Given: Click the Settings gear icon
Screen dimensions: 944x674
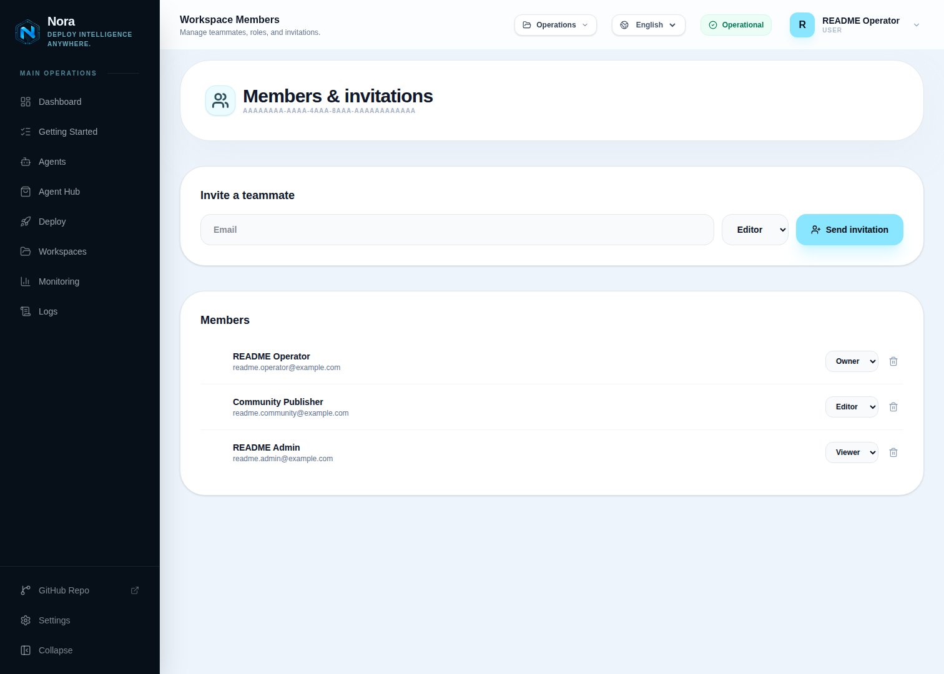Looking at the screenshot, I should (x=26, y=620).
